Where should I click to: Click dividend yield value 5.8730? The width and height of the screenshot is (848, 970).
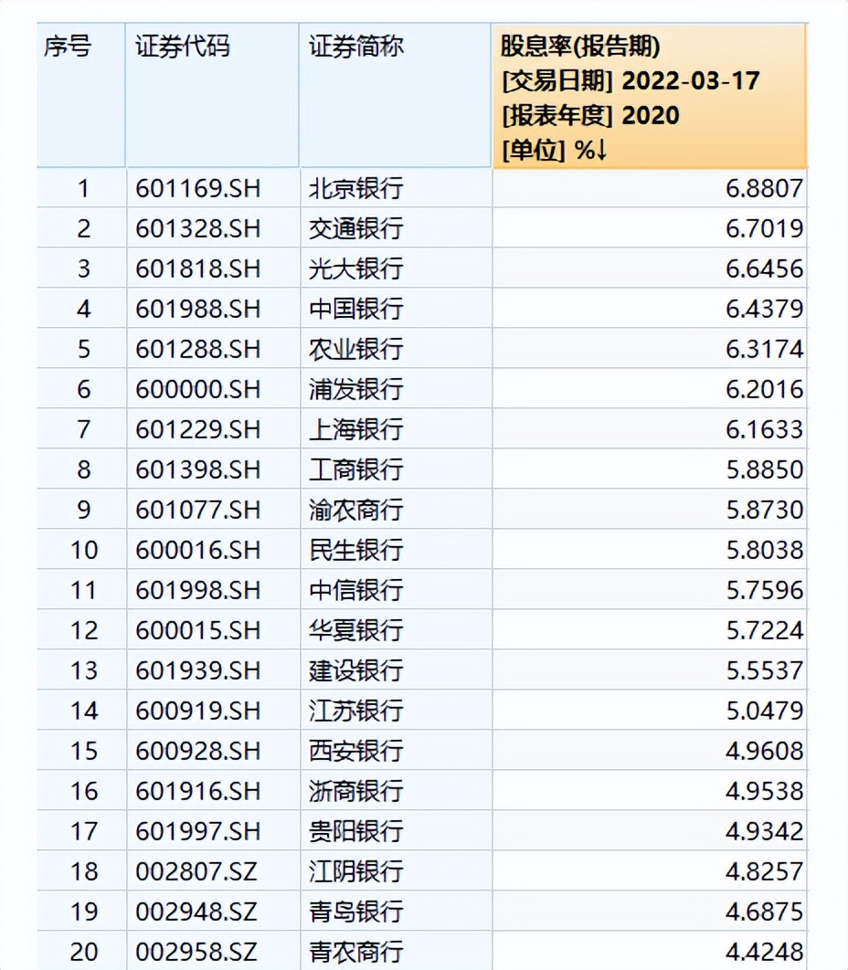(764, 510)
